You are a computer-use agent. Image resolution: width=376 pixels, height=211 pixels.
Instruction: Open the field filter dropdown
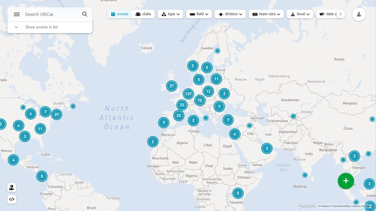[x=199, y=14]
